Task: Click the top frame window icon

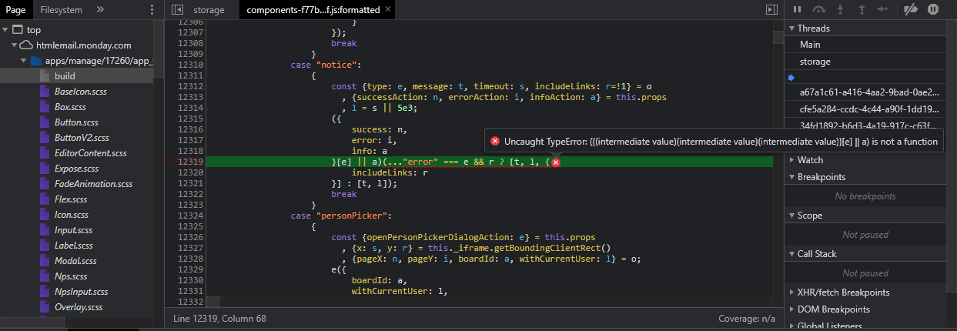Action: point(18,30)
